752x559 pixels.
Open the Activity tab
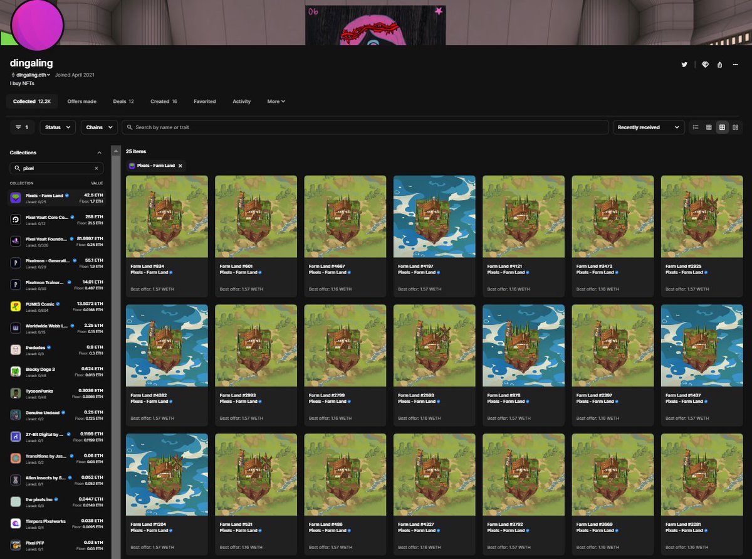(x=241, y=101)
